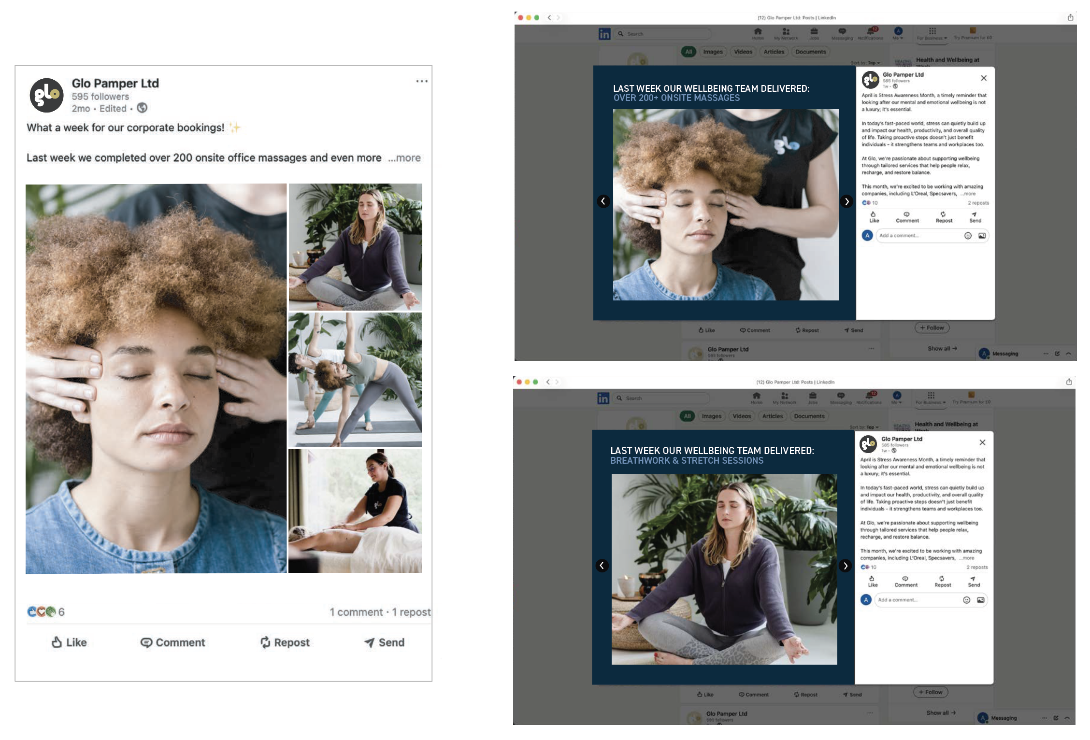The height and width of the screenshot is (740, 1090).
Task: Click 'Try Premium for £0' in the lower window
Action: [971, 398]
